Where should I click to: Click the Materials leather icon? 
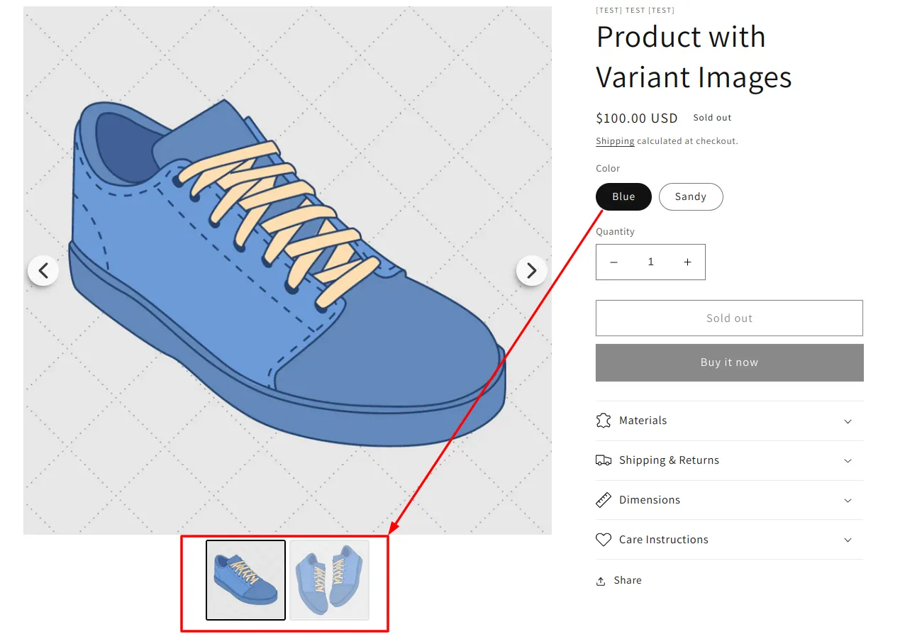(604, 421)
